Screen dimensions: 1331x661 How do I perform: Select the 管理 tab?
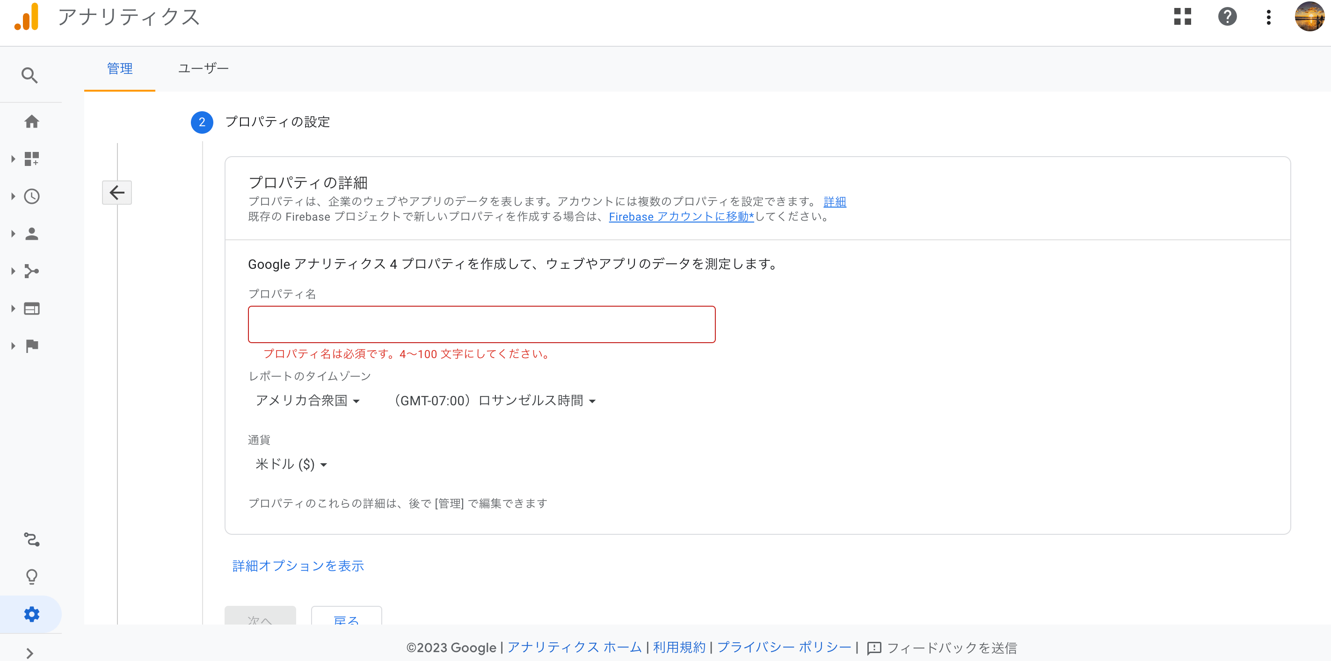[x=119, y=68]
